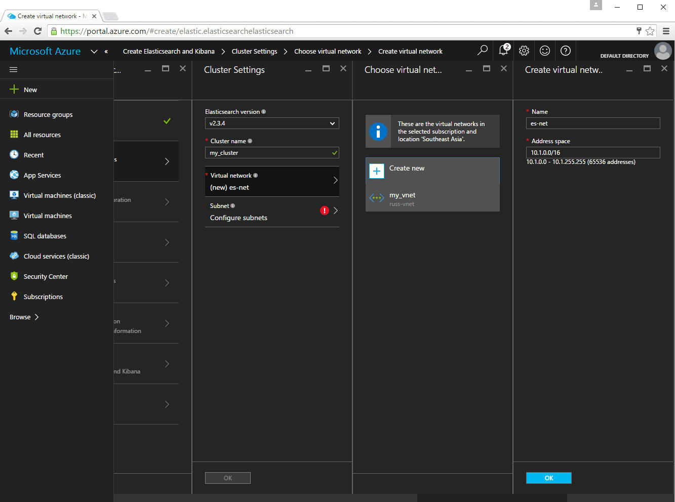Click the user account avatar
The width and height of the screenshot is (675, 502).
[663, 51]
